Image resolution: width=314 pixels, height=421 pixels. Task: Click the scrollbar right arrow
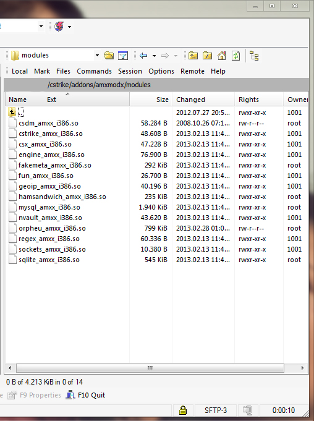pos(303,368)
